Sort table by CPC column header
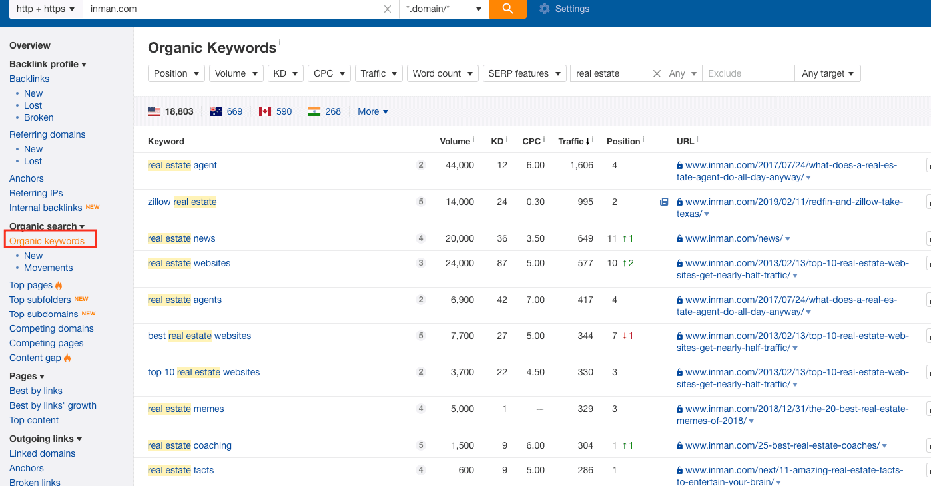 pos(531,141)
